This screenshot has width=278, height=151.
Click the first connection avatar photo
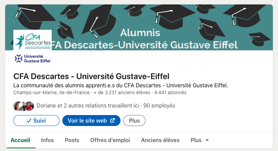pos(17,106)
